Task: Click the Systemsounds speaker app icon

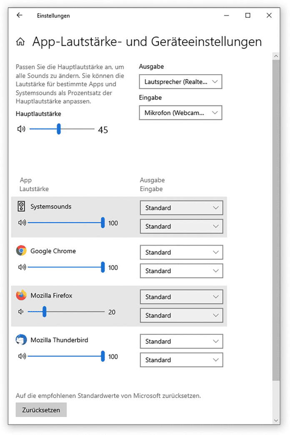Action: click(x=21, y=206)
